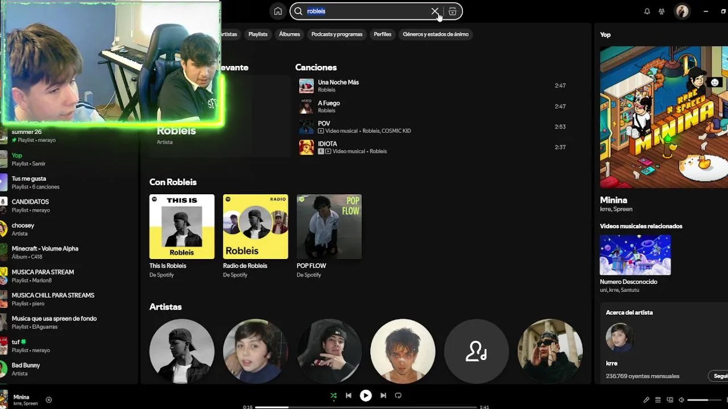Filter results by Álbumes

pyautogui.click(x=289, y=34)
